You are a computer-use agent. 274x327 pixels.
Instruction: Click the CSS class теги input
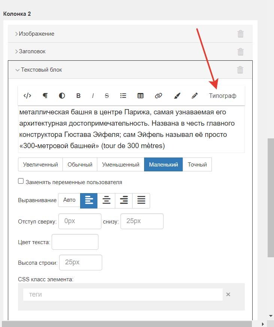[123, 294]
